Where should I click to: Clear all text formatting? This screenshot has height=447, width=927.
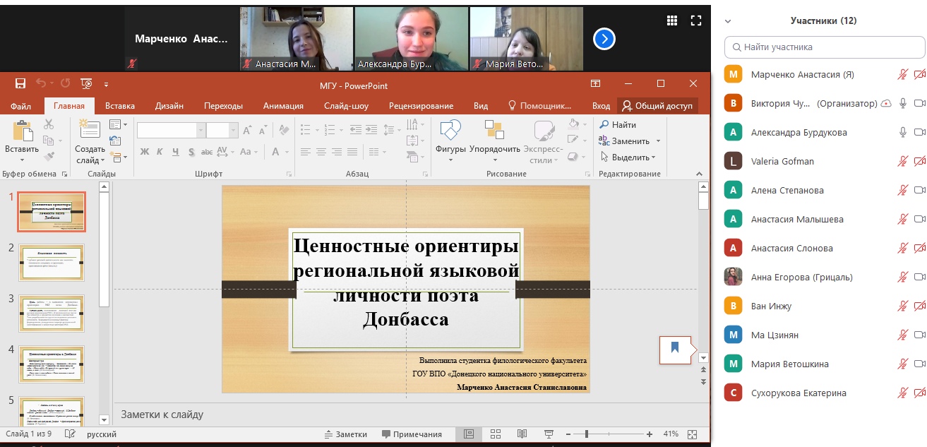coord(284,130)
